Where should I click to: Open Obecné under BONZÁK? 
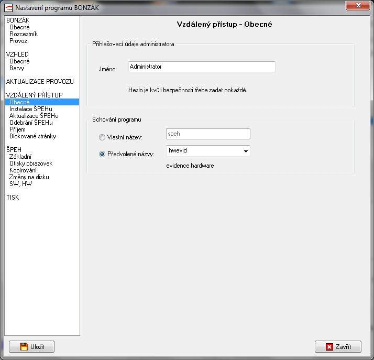click(x=19, y=27)
